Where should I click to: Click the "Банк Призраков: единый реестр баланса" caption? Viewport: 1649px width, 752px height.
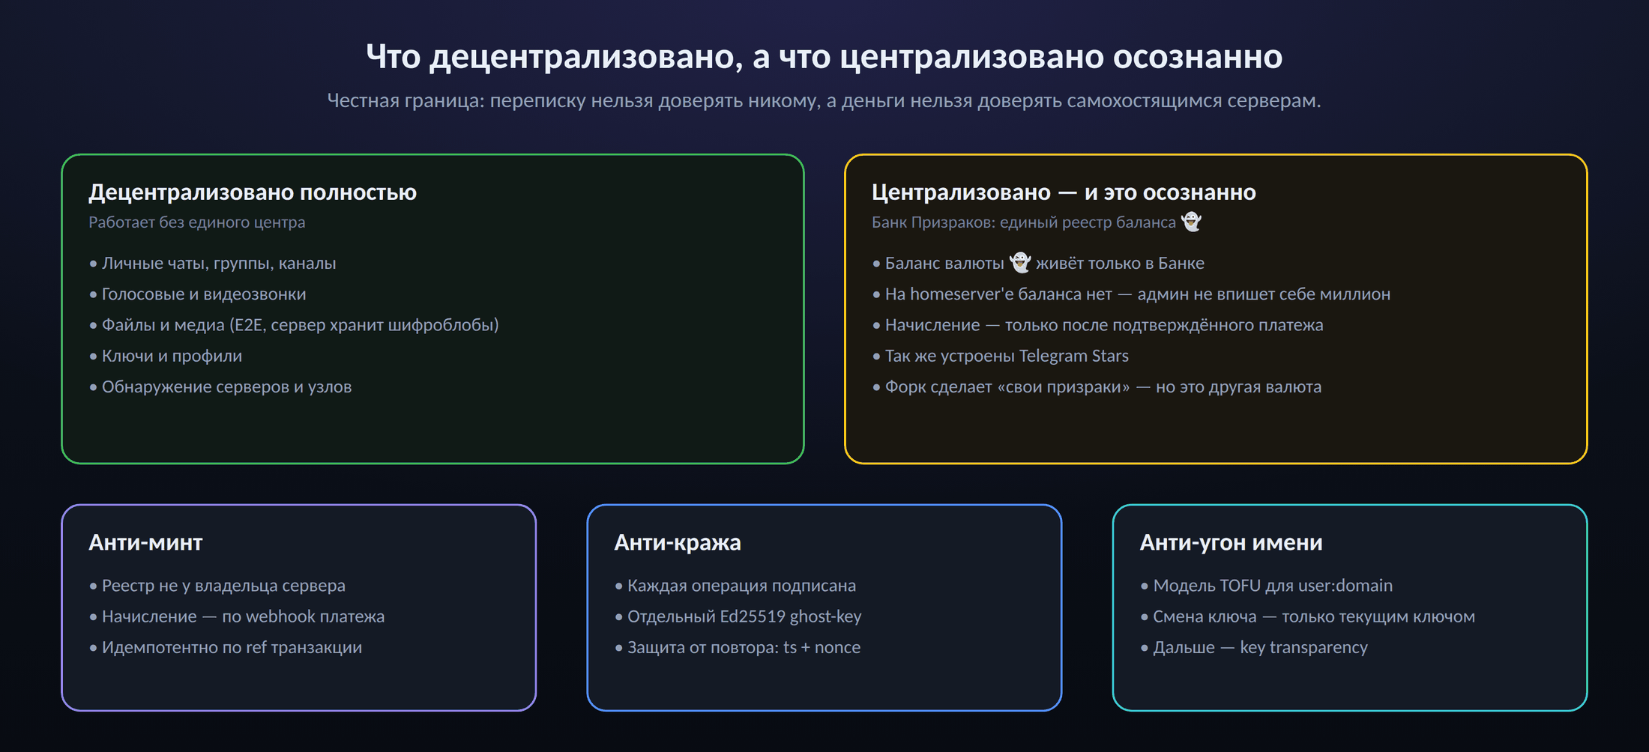click(x=1024, y=222)
